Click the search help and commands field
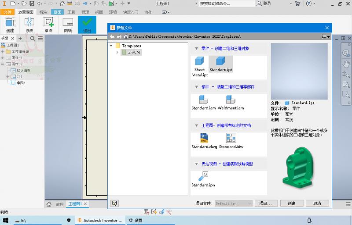 pos(227,4)
